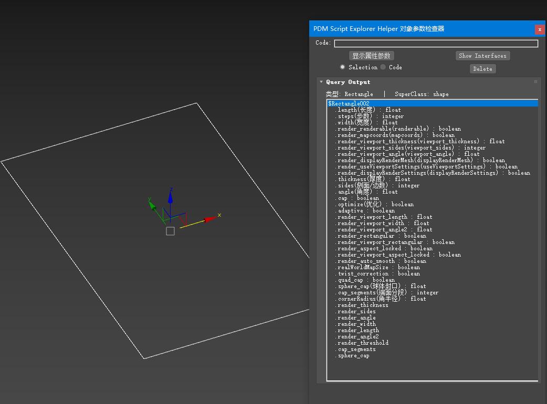Select the .render_viewport_rectangular : boolean row
Screen dimensions: 547x404
(432, 242)
